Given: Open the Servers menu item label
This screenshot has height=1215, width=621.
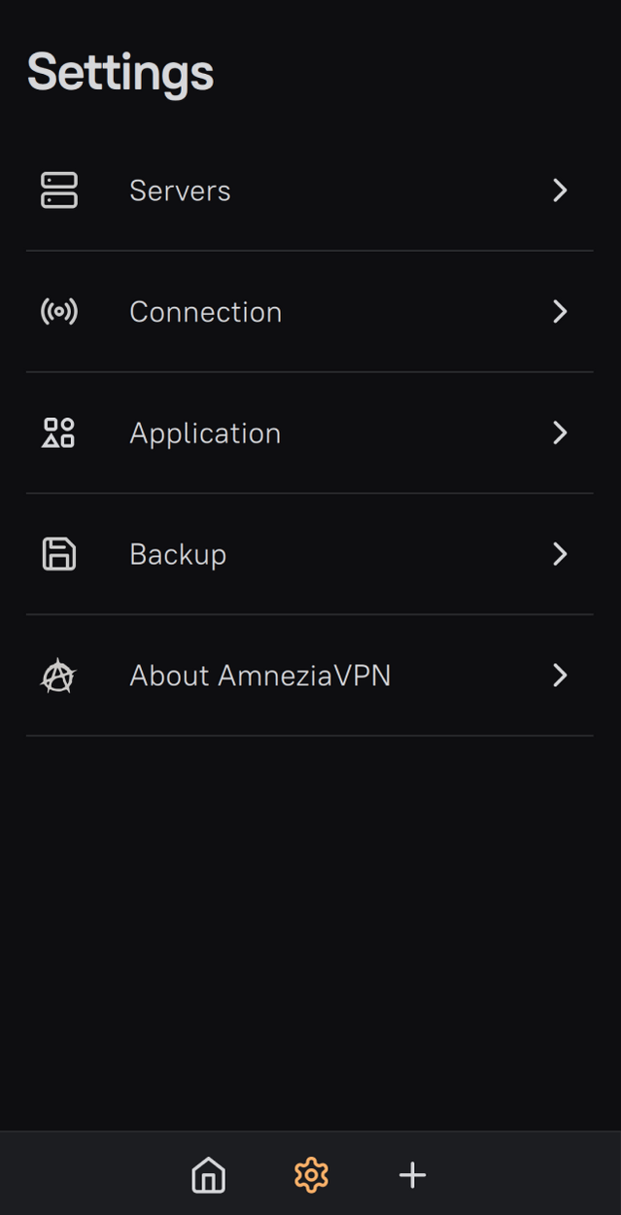Looking at the screenshot, I should point(180,191).
